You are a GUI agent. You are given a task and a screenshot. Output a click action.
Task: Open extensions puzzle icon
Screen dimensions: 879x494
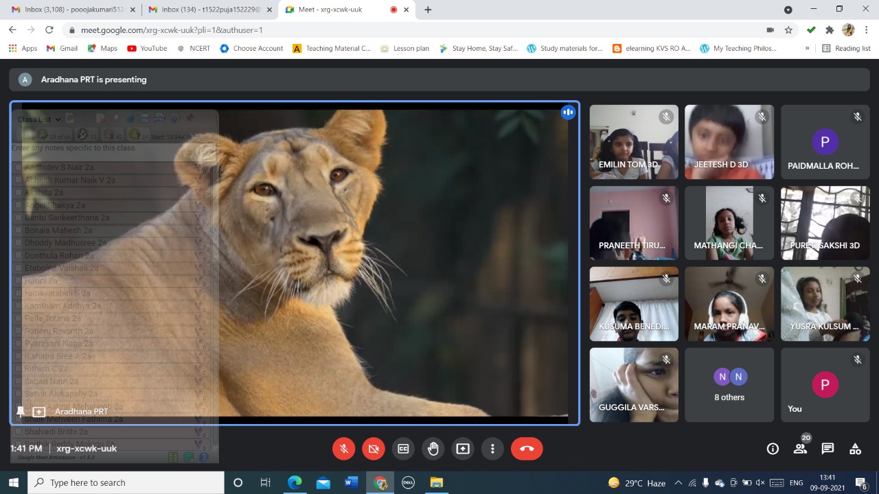(x=830, y=30)
